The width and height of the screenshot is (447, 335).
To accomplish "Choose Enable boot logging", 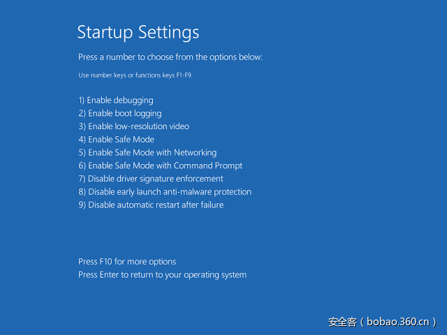I will pos(120,114).
